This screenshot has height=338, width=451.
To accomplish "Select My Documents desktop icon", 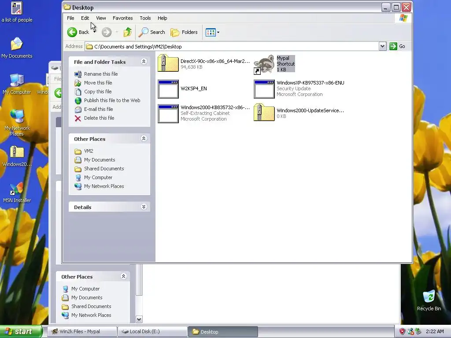I will [17, 48].
